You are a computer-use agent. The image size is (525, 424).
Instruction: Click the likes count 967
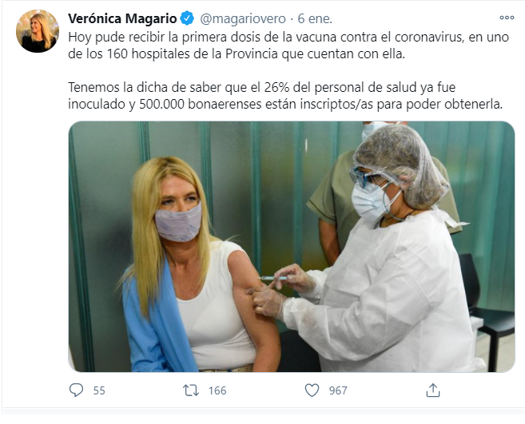point(338,390)
